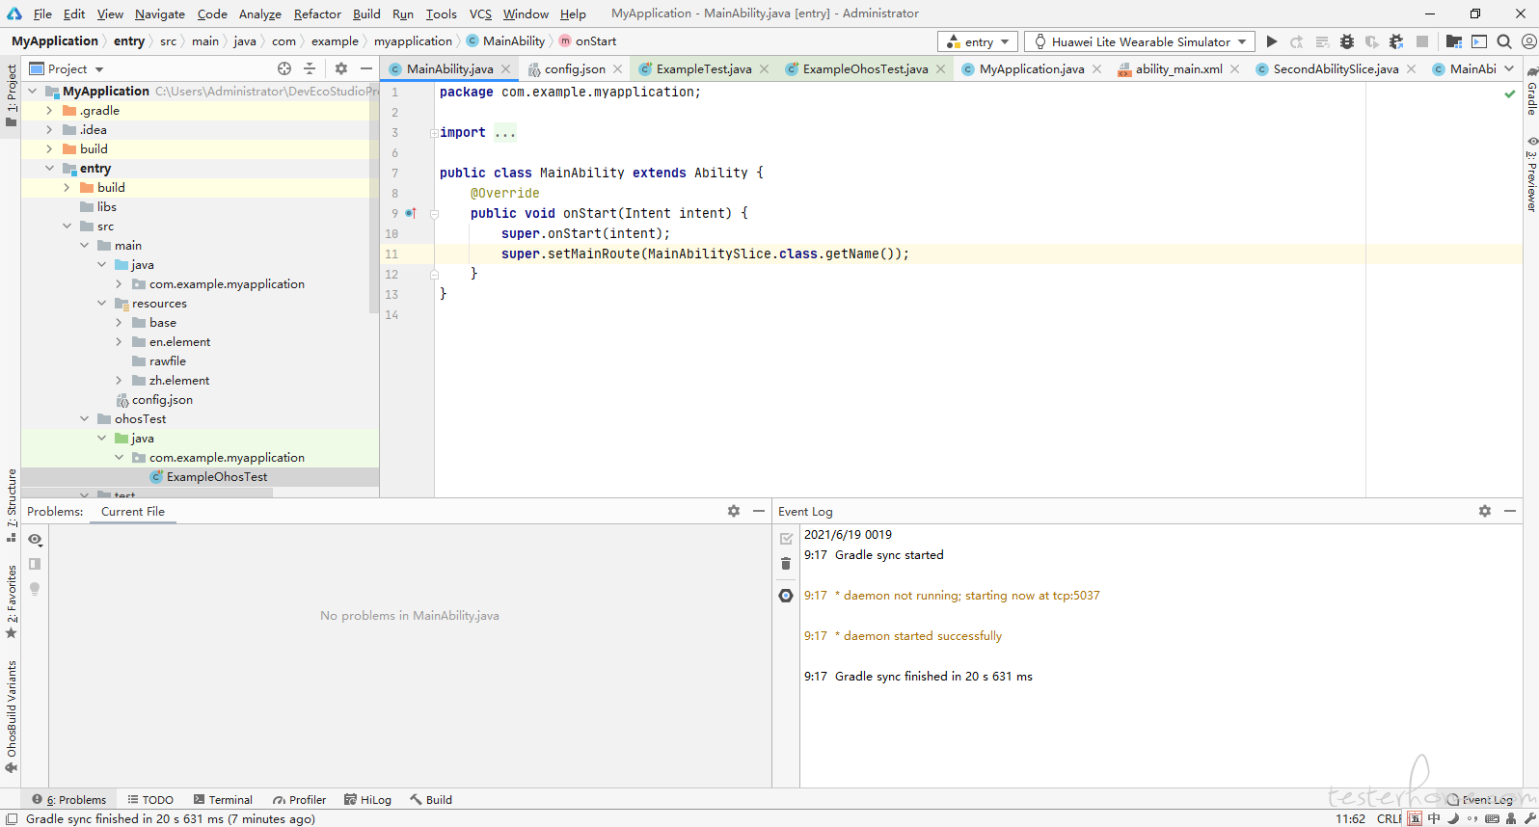The height and width of the screenshot is (827, 1539).
Task: Click the override gutter icon on line 9
Action: [x=411, y=213]
